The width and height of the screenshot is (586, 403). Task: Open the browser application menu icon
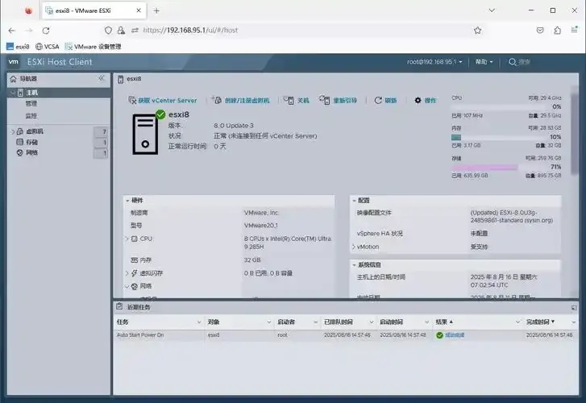(575, 30)
